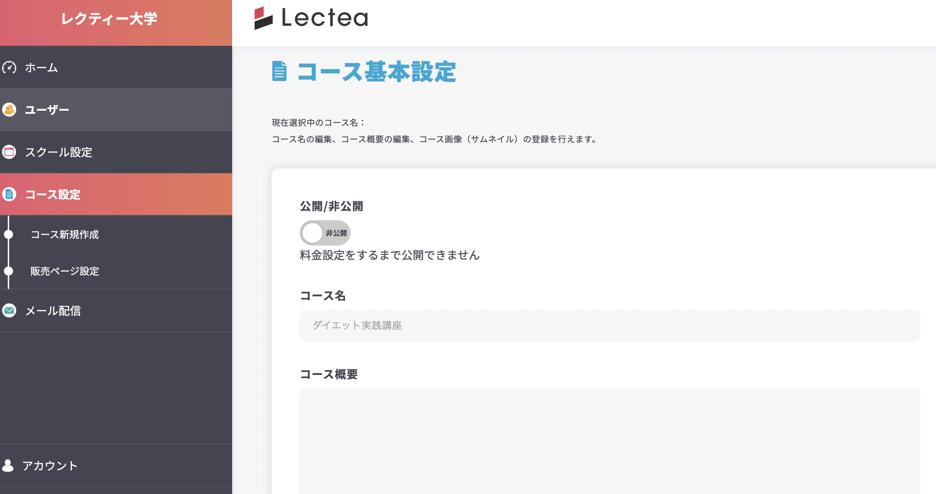Focus the コース名 input field
The width and height of the screenshot is (936, 494).
pyautogui.click(x=610, y=326)
